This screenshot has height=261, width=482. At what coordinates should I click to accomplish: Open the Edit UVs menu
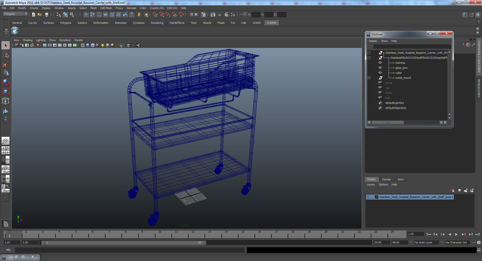tap(172, 8)
